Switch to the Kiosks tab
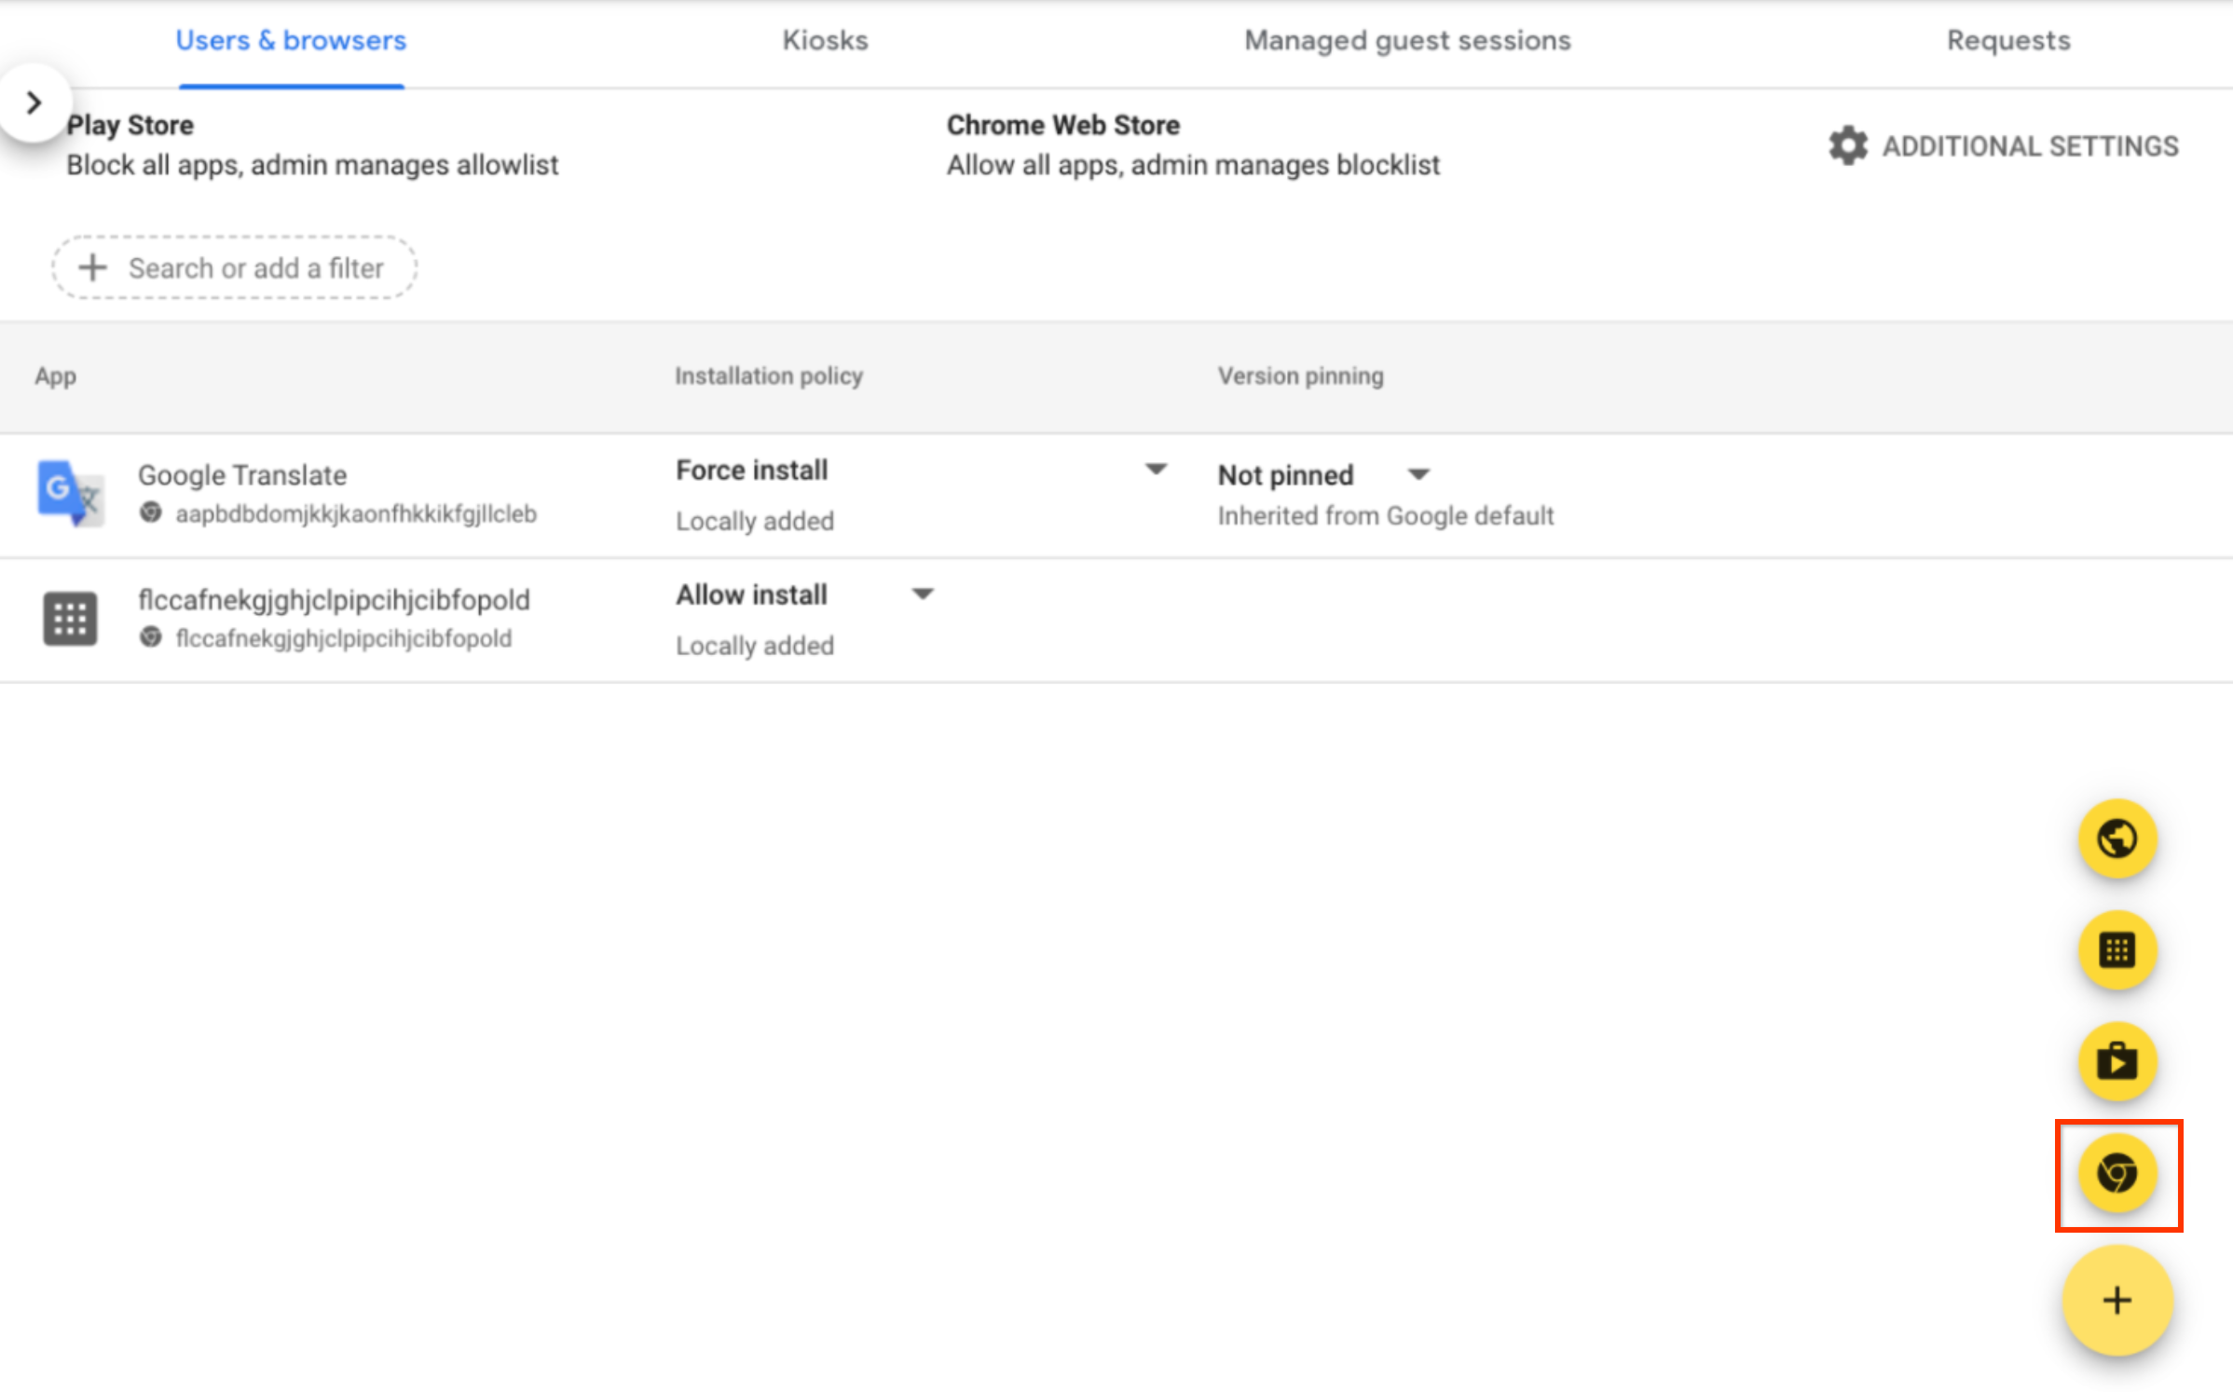2233x1392 pixels. click(825, 41)
